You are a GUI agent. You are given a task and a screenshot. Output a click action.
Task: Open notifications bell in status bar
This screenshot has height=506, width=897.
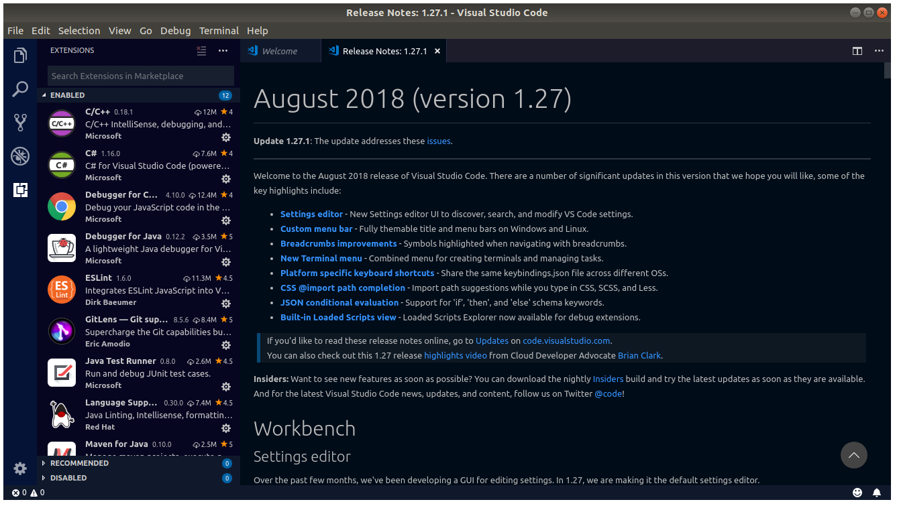tap(877, 493)
